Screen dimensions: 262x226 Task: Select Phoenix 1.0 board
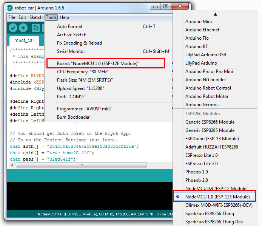(x=215, y=172)
